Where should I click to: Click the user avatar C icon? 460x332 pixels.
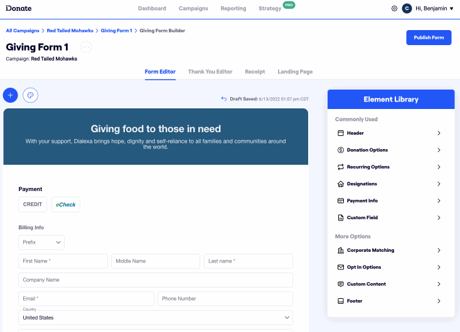407,9
